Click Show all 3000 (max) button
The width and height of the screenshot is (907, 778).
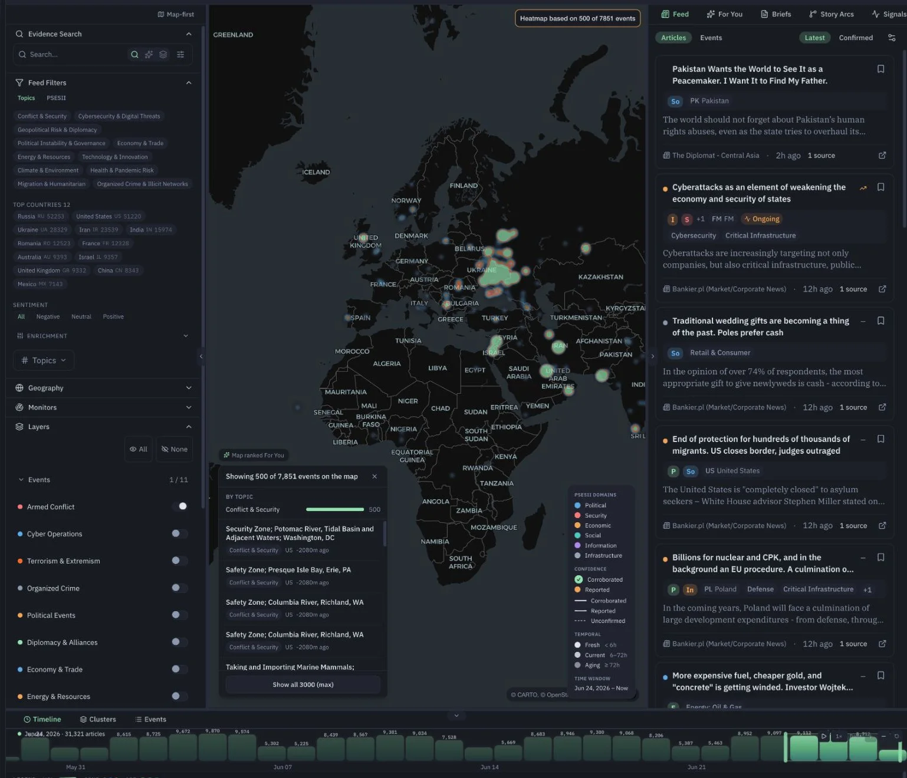(303, 684)
